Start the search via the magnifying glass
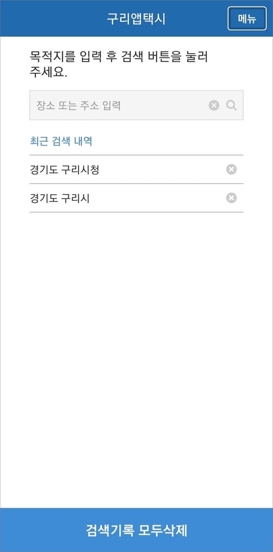The width and height of the screenshot is (273, 552). (x=231, y=105)
